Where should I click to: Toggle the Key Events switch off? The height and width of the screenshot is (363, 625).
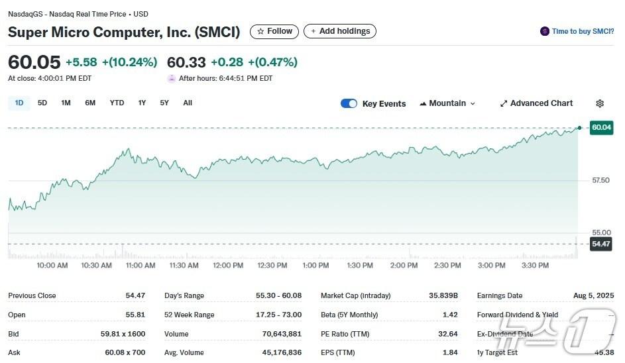[349, 103]
